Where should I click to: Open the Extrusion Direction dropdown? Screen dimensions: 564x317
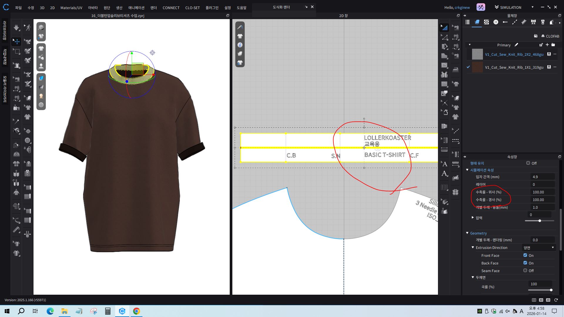tap(539, 248)
